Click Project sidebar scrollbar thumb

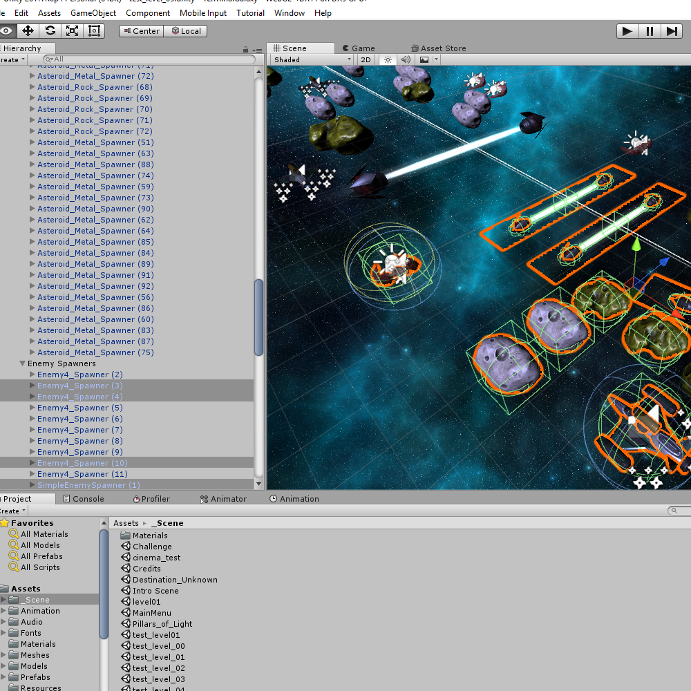pos(104,584)
